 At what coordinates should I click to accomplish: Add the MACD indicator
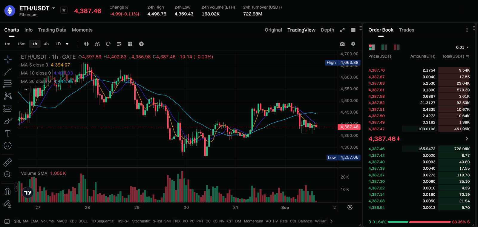(x=62, y=221)
